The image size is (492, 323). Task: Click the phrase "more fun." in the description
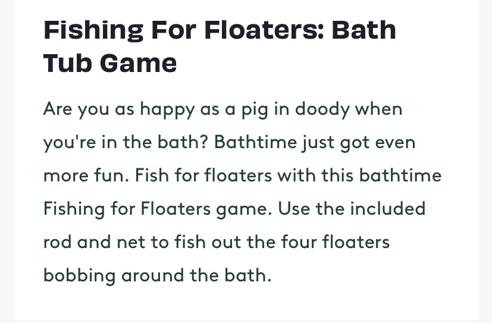(x=83, y=177)
